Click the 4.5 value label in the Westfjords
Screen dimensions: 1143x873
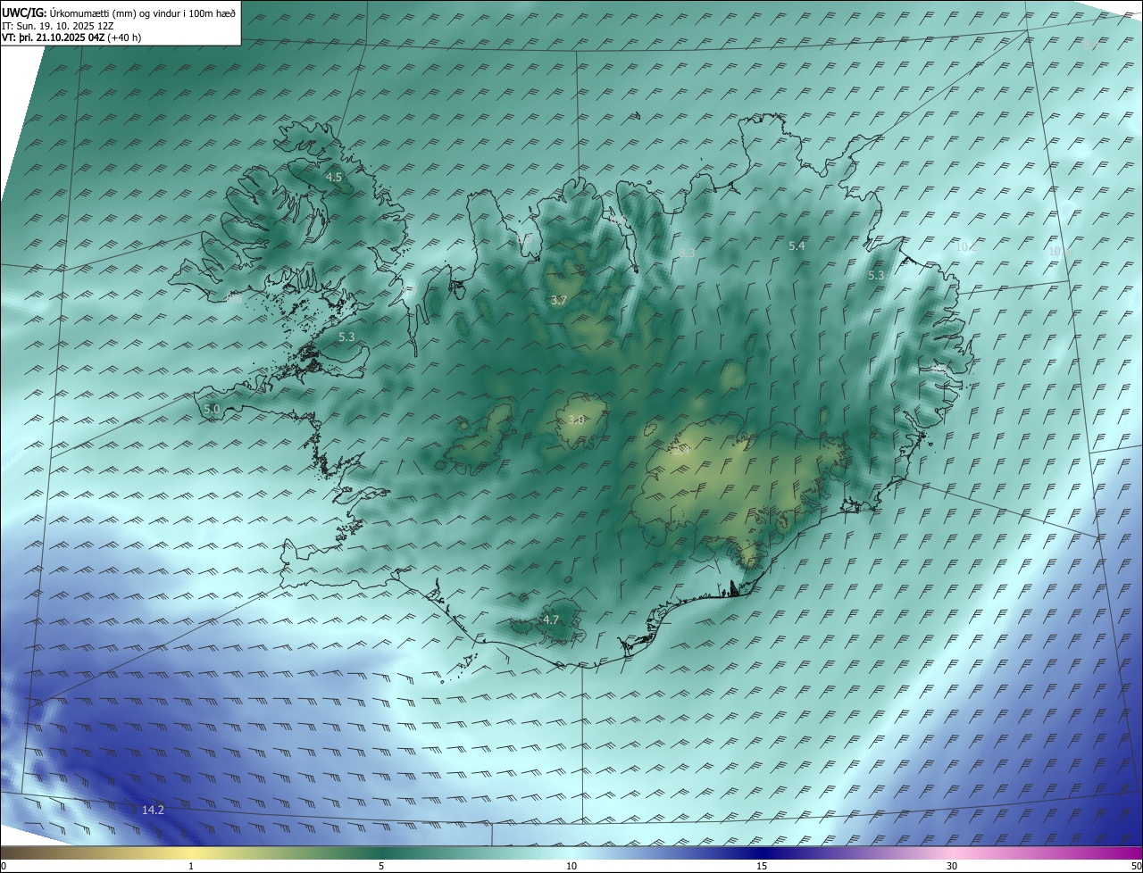(x=334, y=178)
